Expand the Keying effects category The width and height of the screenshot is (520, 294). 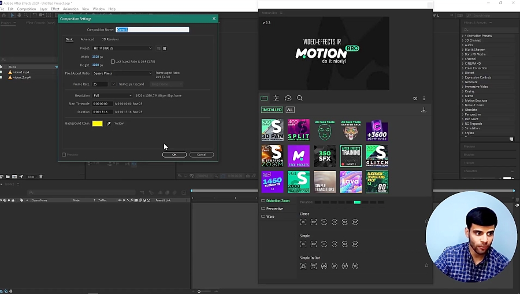[x=463, y=91]
